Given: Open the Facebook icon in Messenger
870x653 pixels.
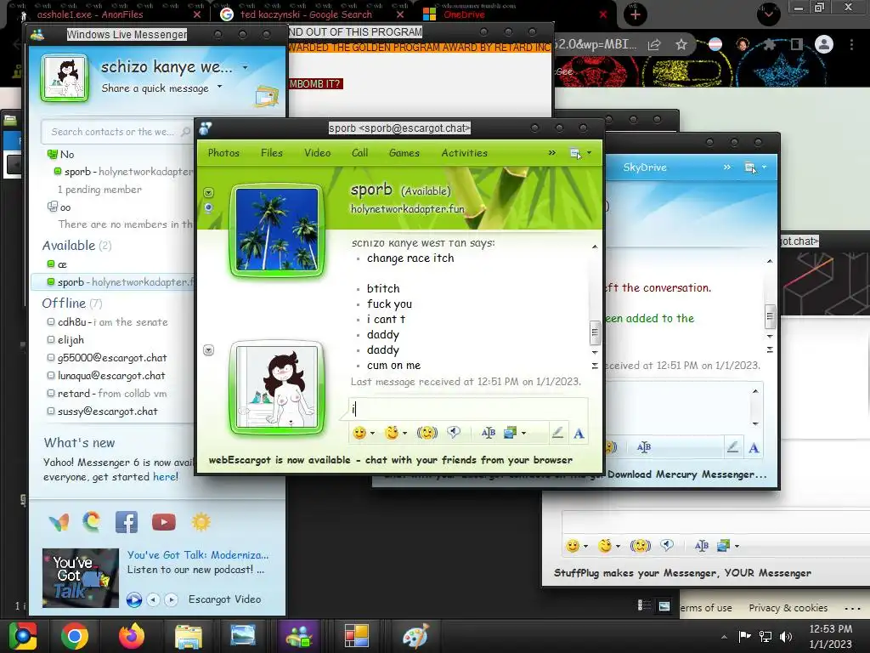Looking at the screenshot, I should [x=127, y=522].
